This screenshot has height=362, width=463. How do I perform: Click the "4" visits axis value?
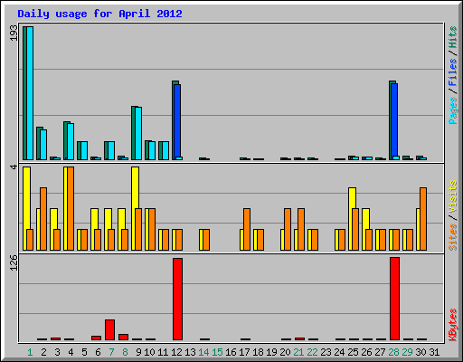pyautogui.click(x=14, y=167)
